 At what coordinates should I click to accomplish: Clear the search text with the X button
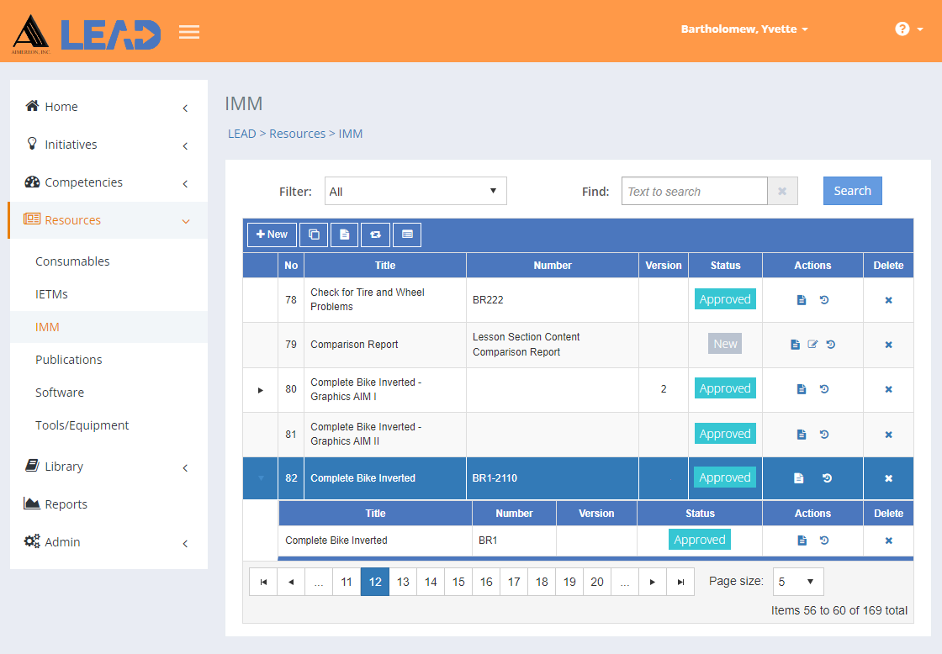(782, 191)
